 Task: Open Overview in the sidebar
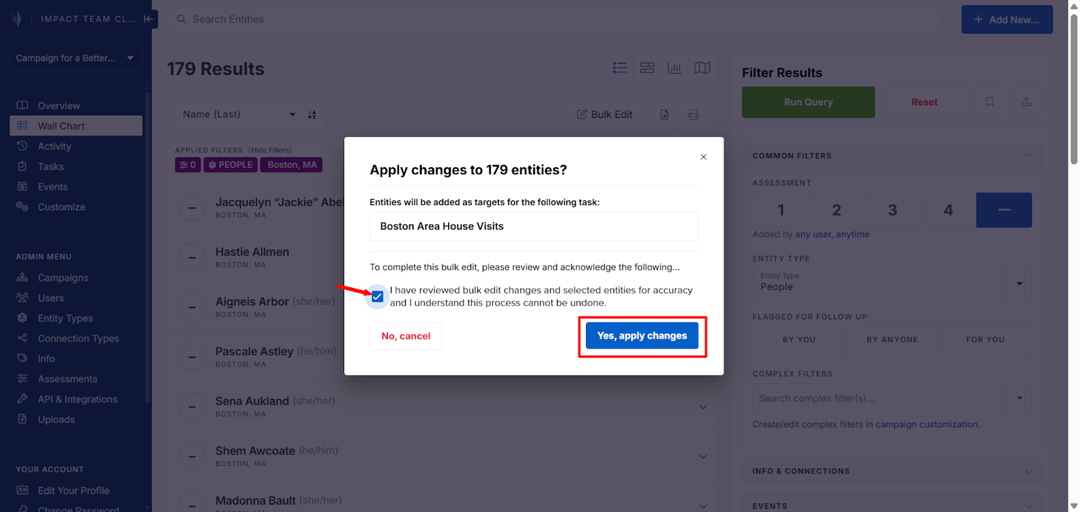click(76, 106)
